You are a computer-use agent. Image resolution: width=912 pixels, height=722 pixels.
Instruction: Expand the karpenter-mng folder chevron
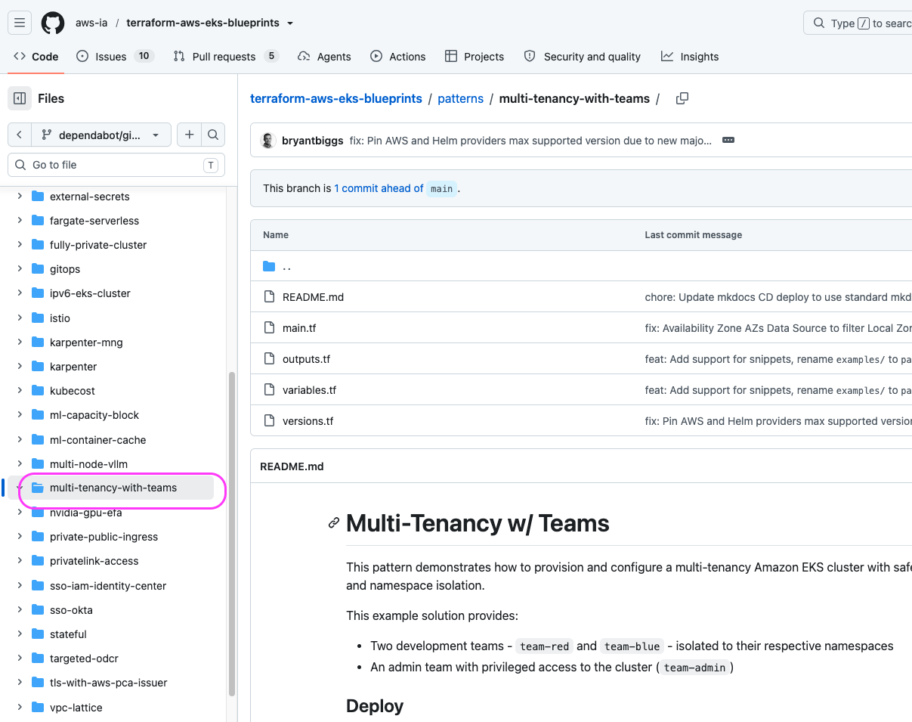20,342
